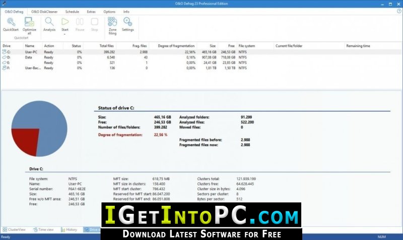Switch to ClusterView bottom tab
Screen dimensions: 403x240
click(x=14, y=229)
